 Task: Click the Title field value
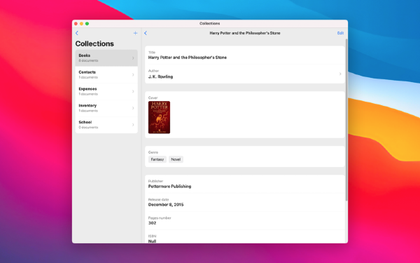pos(188,58)
